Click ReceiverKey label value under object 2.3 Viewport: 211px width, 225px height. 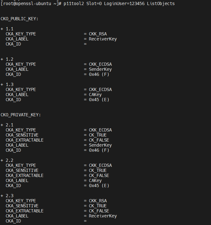(103, 216)
